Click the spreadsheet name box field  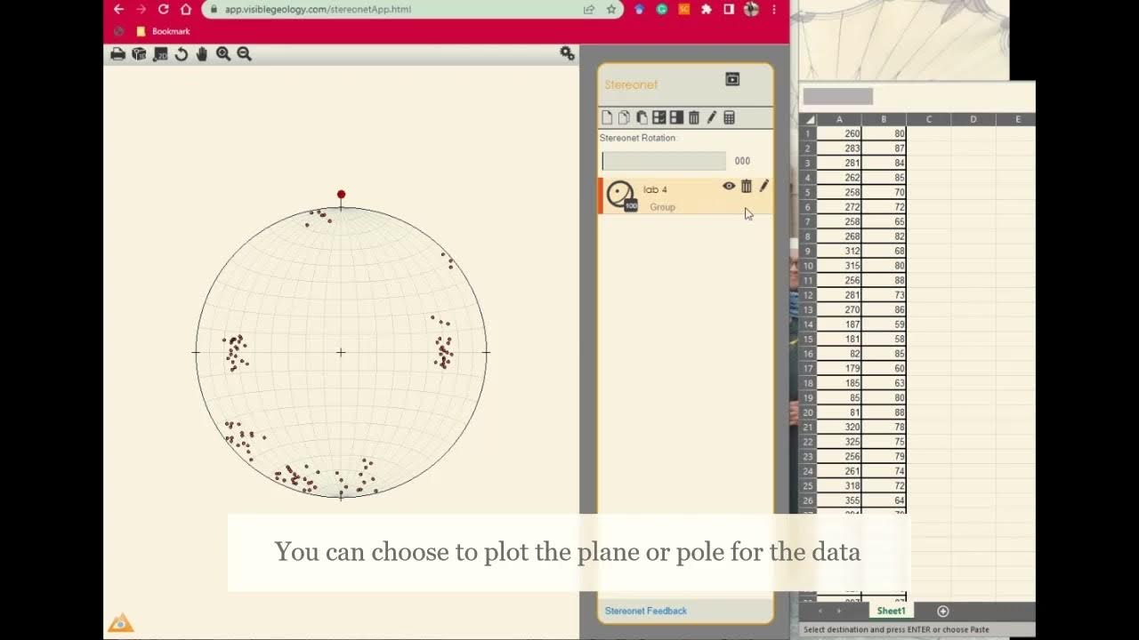point(837,96)
